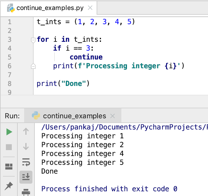Viewport: 208px width, 196px height.
Task: Jump up the stack trace arrow
Action: 26,131
